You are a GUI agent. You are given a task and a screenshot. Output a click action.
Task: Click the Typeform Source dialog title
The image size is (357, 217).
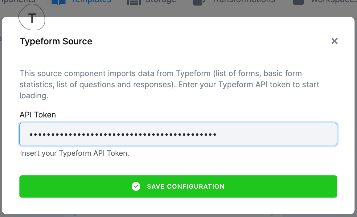[x=56, y=41]
